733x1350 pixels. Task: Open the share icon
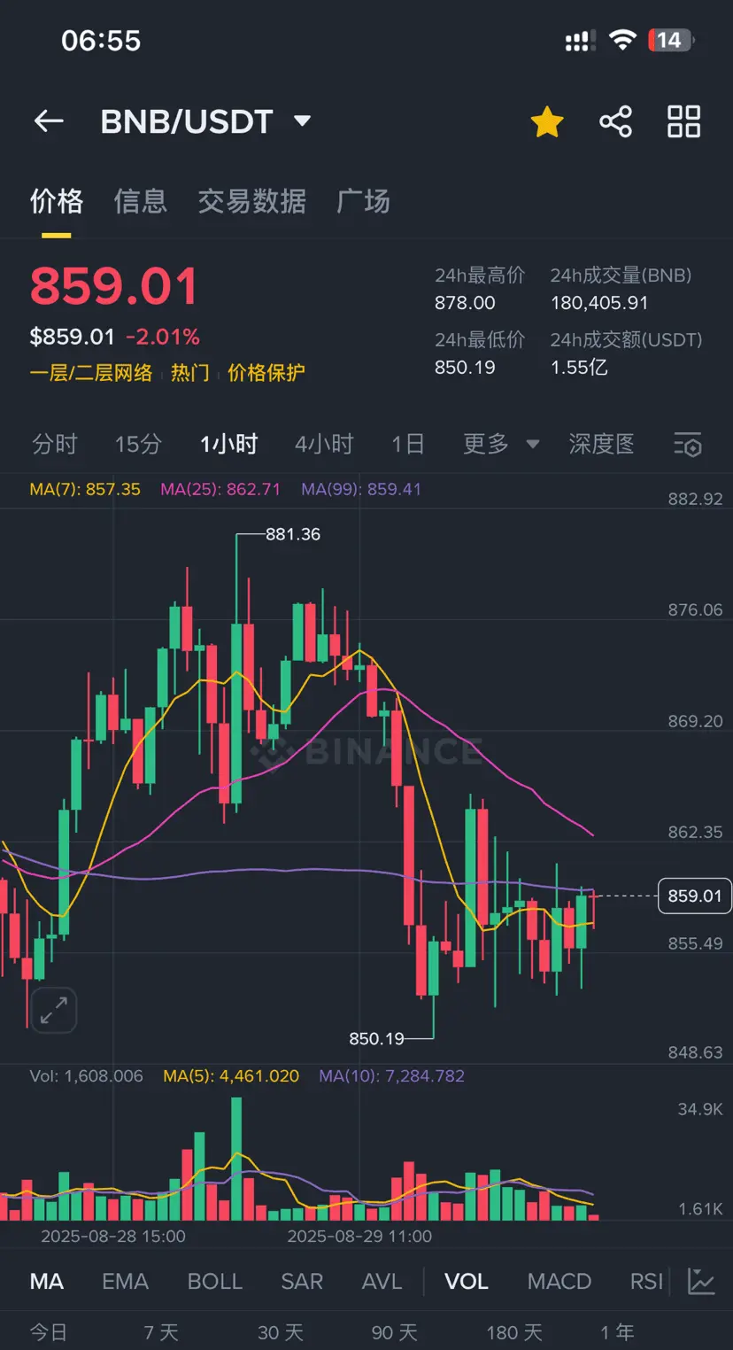pyautogui.click(x=615, y=121)
